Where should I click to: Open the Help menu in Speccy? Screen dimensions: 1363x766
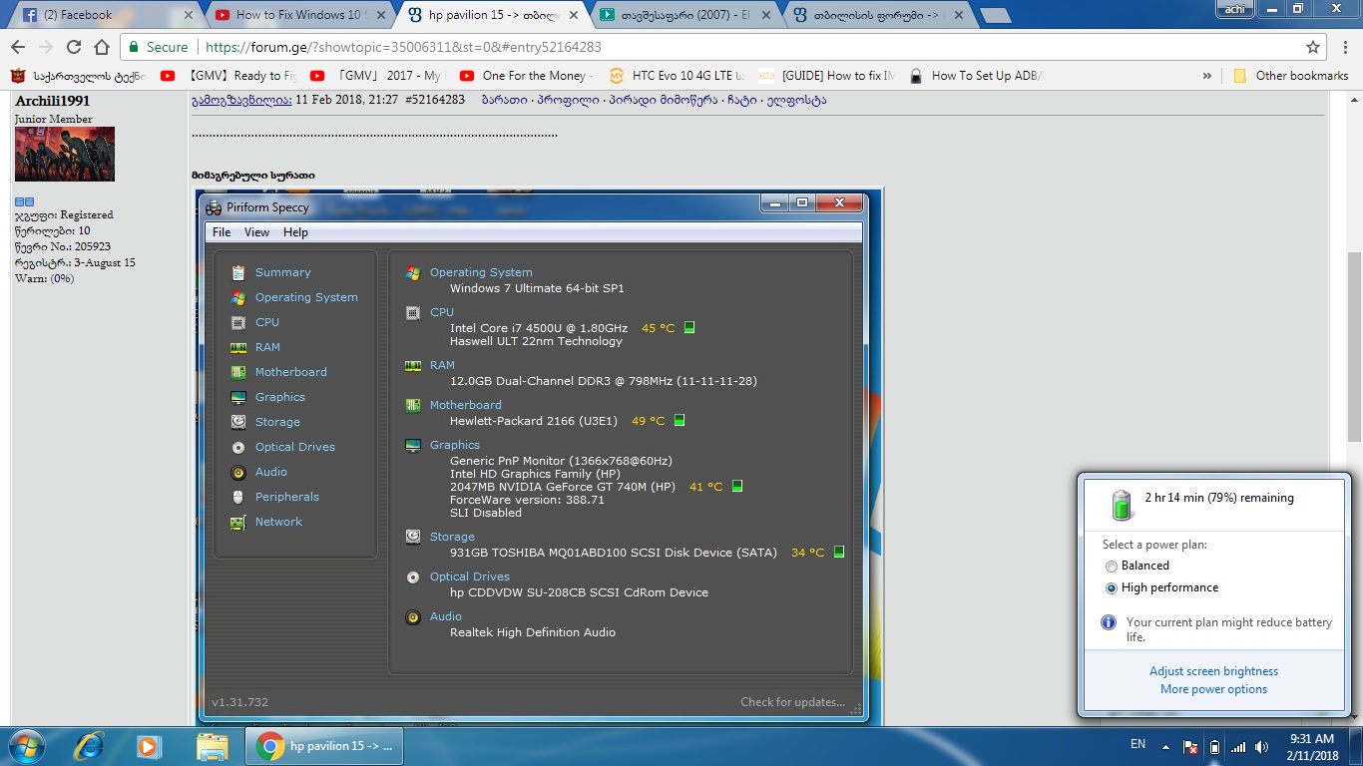pyautogui.click(x=295, y=232)
